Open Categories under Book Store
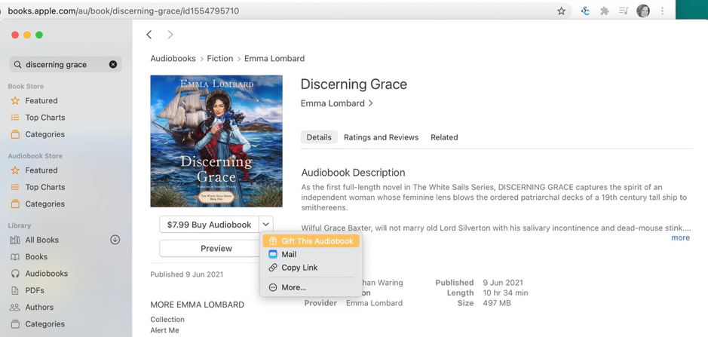Image resolution: width=708 pixels, height=337 pixels. (x=44, y=134)
